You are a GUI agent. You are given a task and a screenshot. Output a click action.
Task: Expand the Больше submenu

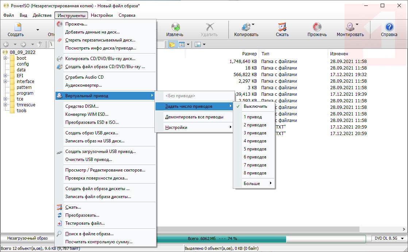(254, 184)
